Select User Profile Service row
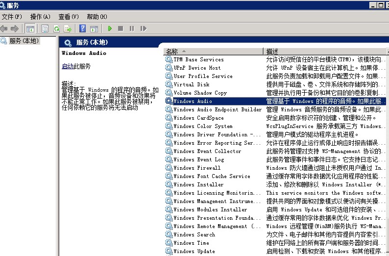 click(x=275, y=76)
